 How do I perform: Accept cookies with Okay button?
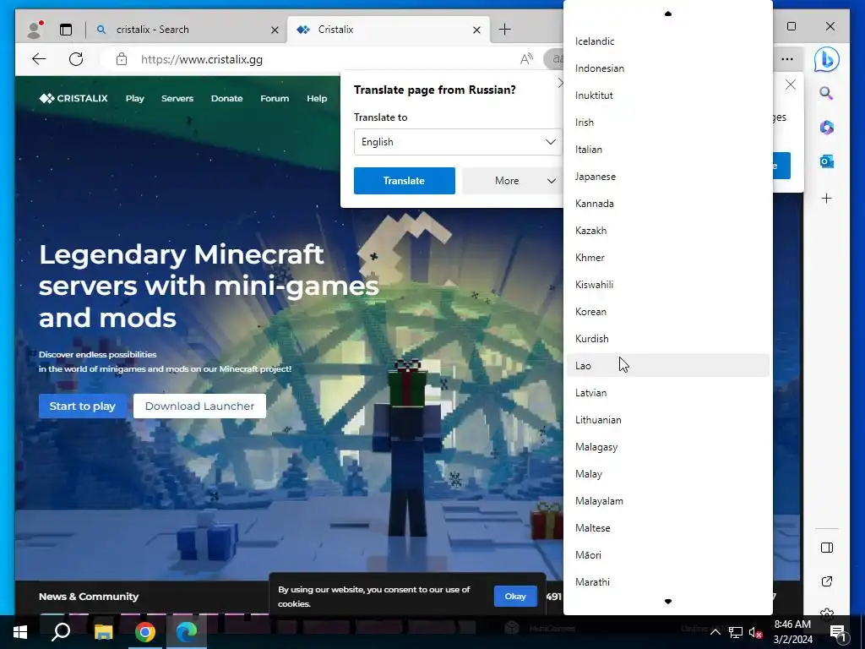(x=515, y=597)
